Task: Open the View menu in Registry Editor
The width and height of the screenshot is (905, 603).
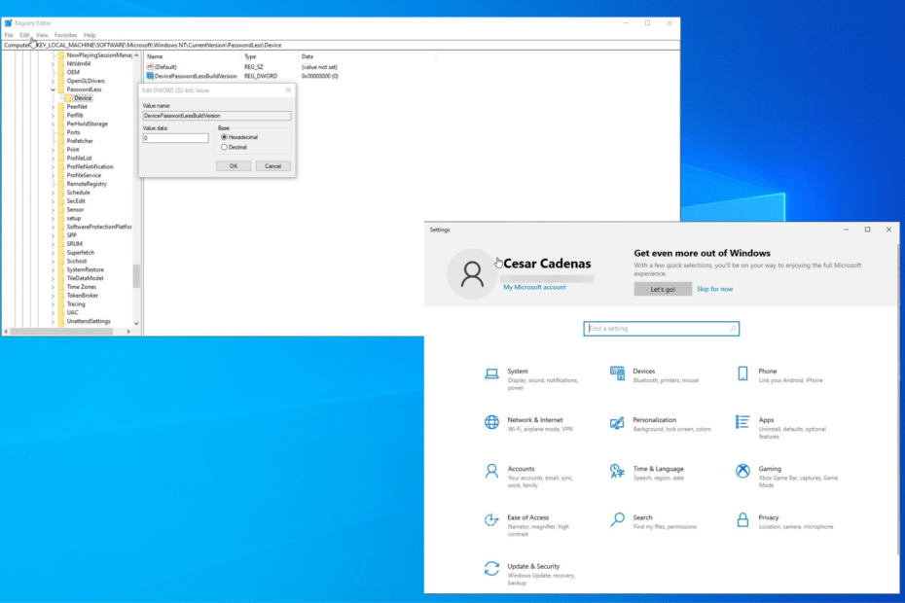Action: [x=42, y=35]
